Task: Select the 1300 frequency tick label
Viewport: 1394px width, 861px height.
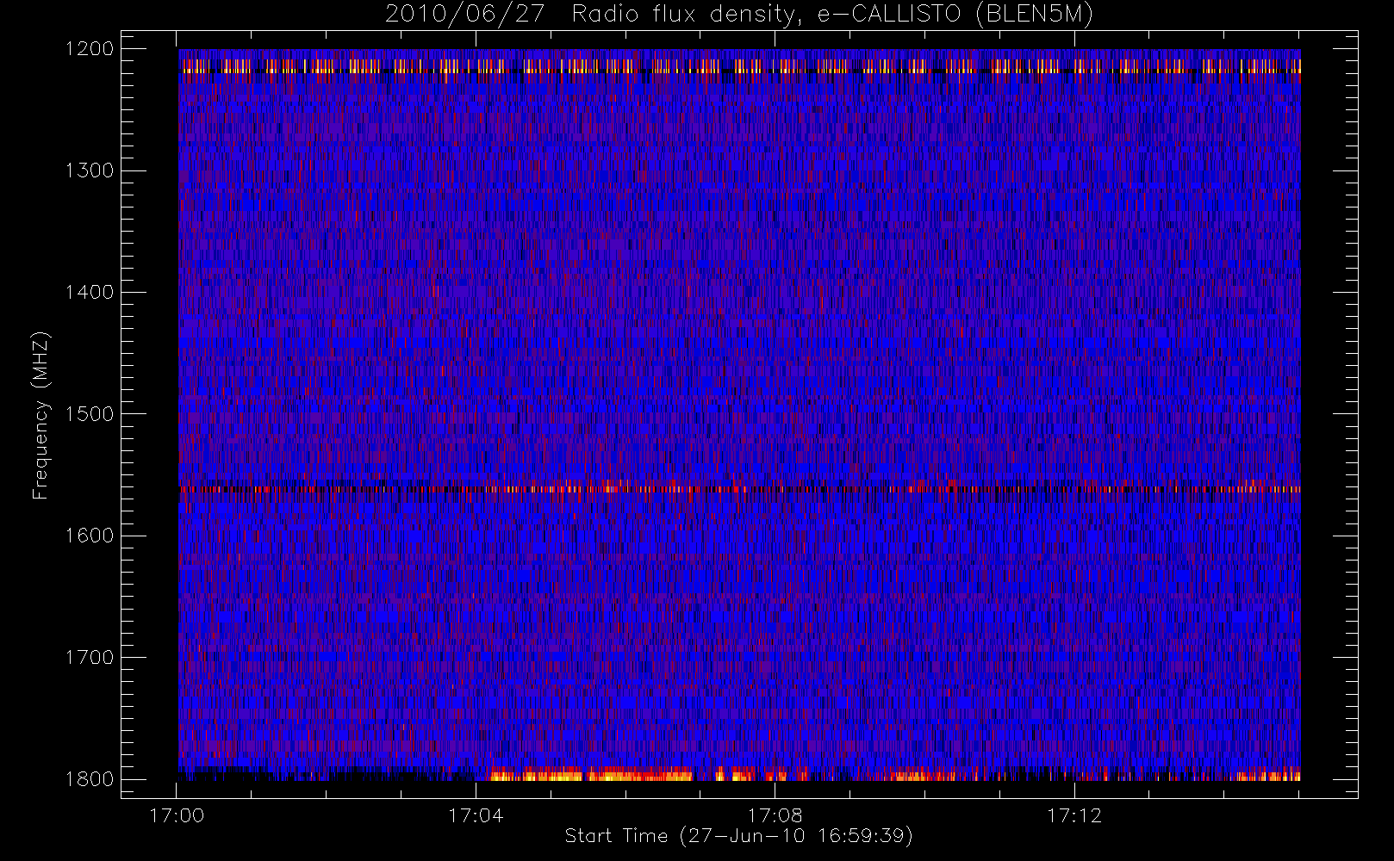Action: (90, 170)
